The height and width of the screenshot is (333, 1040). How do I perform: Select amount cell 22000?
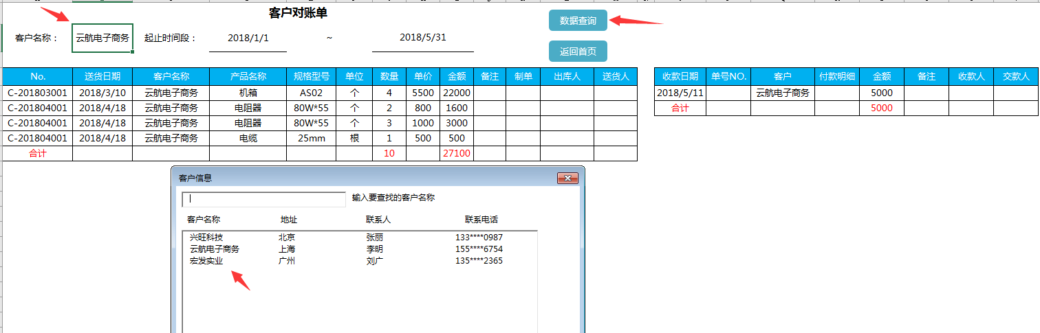pyautogui.click(x=457, y=93)
